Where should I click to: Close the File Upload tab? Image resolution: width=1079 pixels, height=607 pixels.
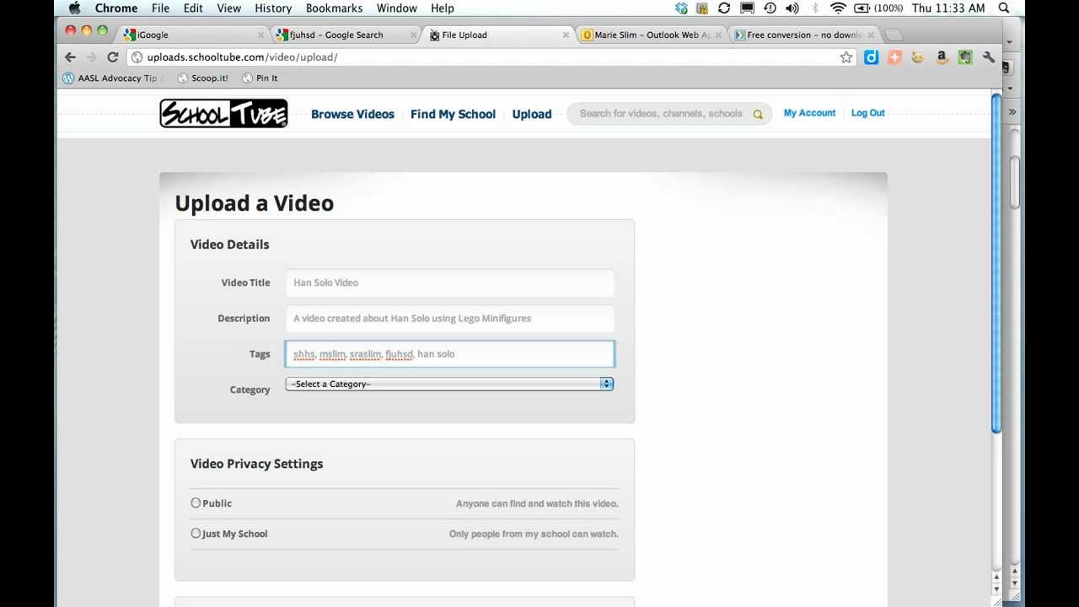coord(566,35)
